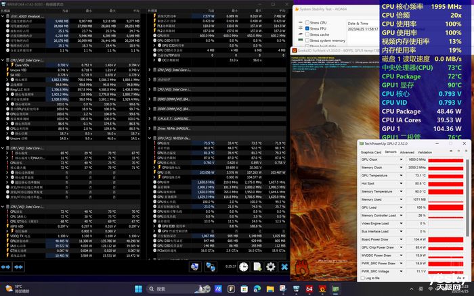Open the GPU-Z hamburger menu icon
The height and width of the screenshot is (296, 474).
(x=466, y=151)
